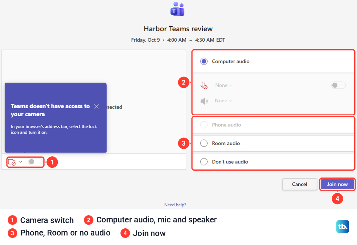Open the microphone None dropdown
Screen dimensions: 357x245
224,86
